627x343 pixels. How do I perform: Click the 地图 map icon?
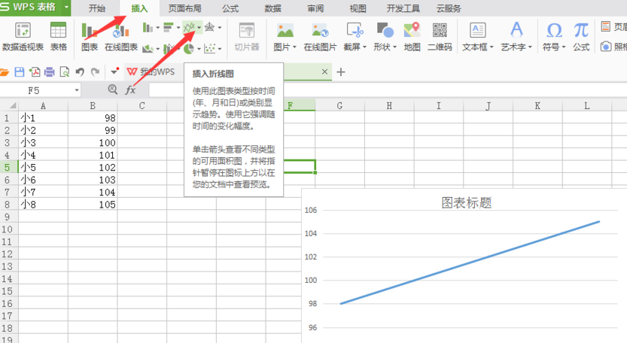point(412,31)
